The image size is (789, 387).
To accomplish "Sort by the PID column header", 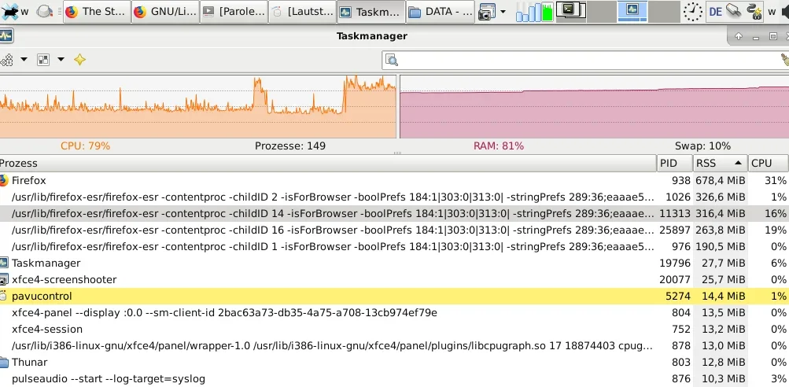I will 675,163.
